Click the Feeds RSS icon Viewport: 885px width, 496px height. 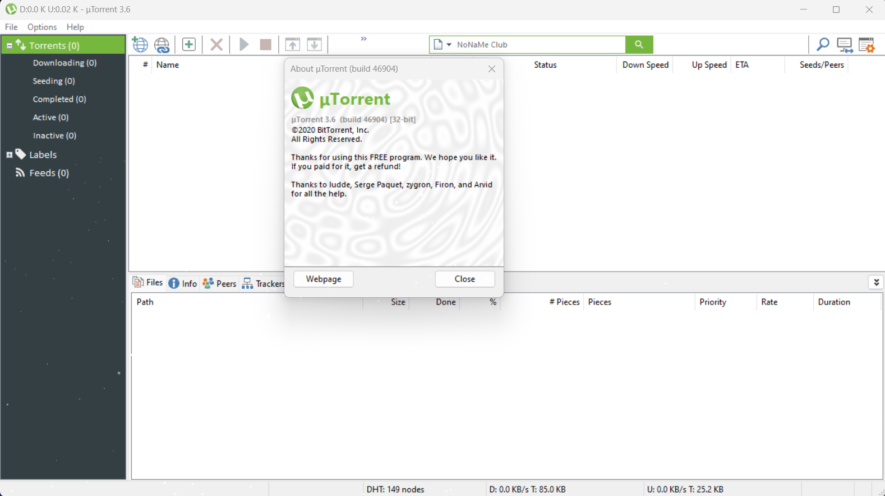tap(20, 172)
